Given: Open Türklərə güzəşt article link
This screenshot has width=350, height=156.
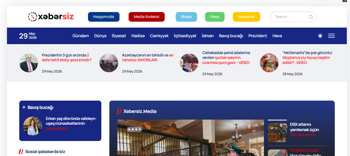Looking at the screenshot, I should click(x=305, y=153).
